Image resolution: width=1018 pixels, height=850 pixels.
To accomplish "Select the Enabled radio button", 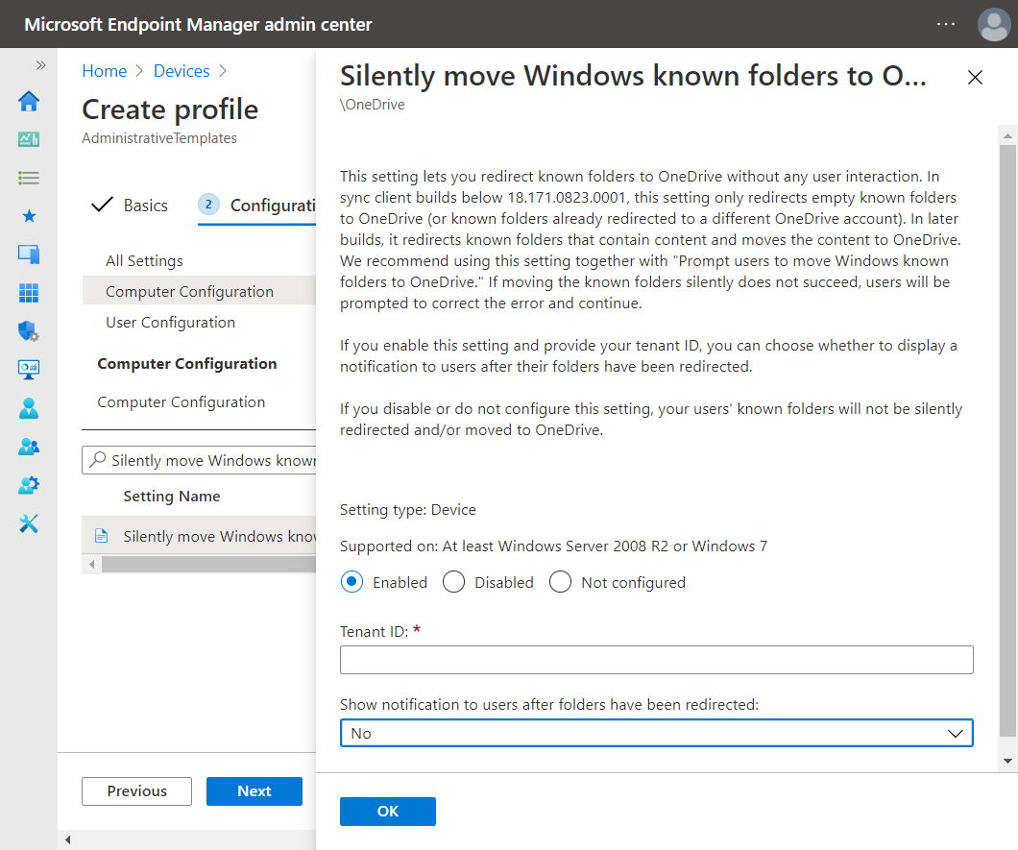I will click(351, 582).
